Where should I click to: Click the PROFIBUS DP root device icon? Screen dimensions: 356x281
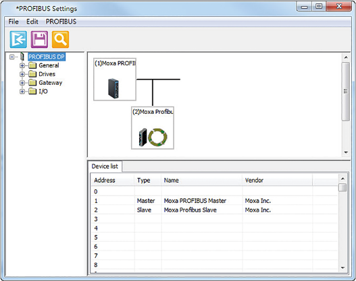pyautogui.click(x=22, y=57)
